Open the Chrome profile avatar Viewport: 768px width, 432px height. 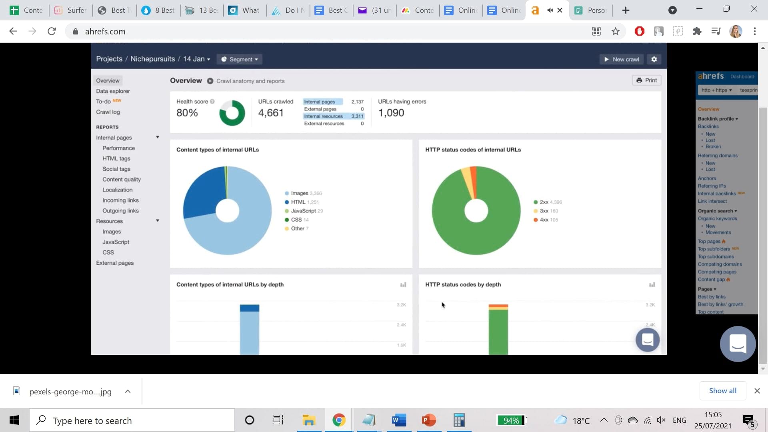736,31
